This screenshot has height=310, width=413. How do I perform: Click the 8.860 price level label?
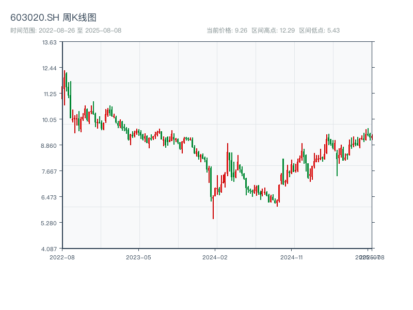tap(50, 146)
